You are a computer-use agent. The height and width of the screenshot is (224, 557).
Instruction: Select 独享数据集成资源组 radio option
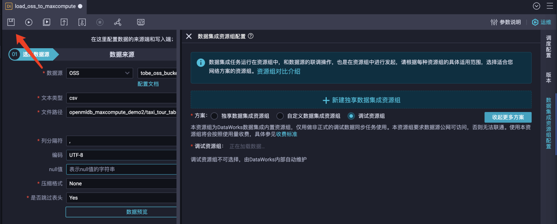tap(214, 116)
